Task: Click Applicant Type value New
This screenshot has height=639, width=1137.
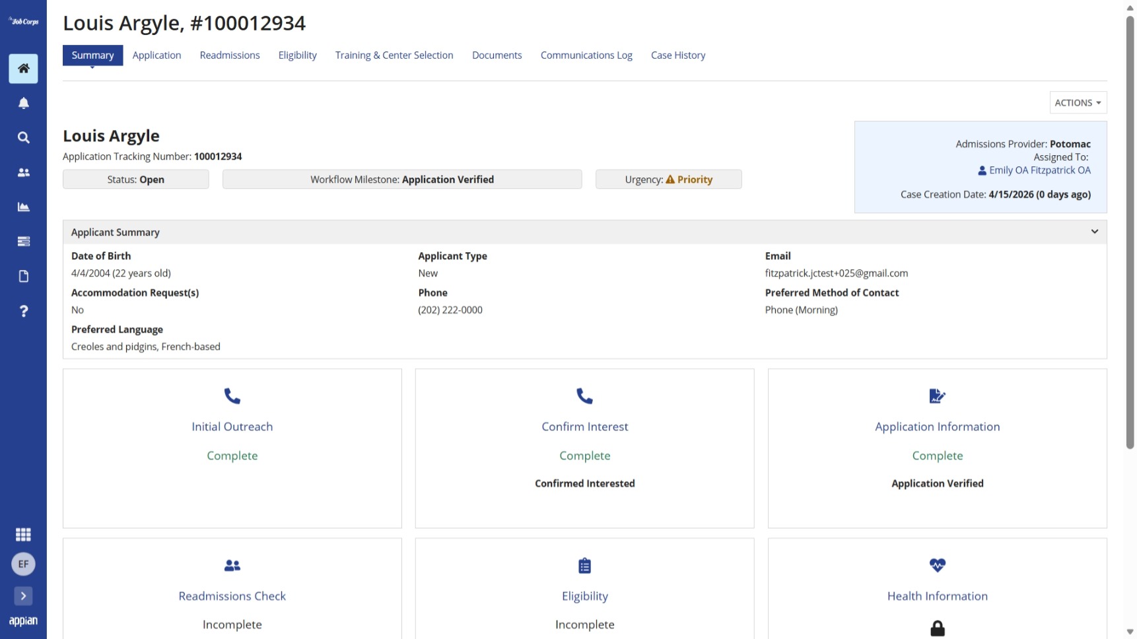Action: pyautogui.click(x=428, y=273)
